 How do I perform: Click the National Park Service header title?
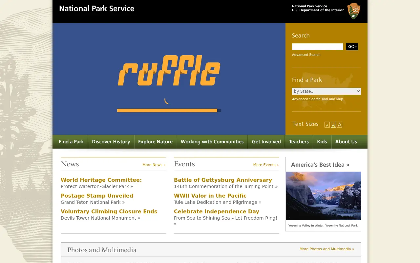click(96, 9)
